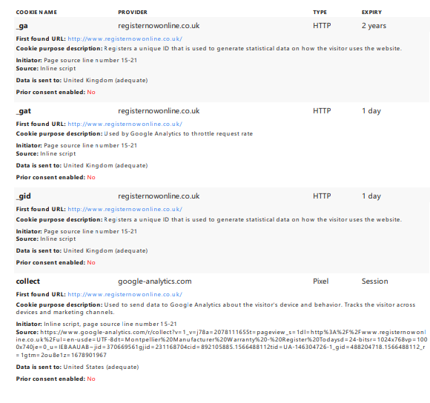Image resolution: width=430 pixels, height=403 pixels.
Task: Click the PROVIDER column header
Action: click(x=133, y=13)
